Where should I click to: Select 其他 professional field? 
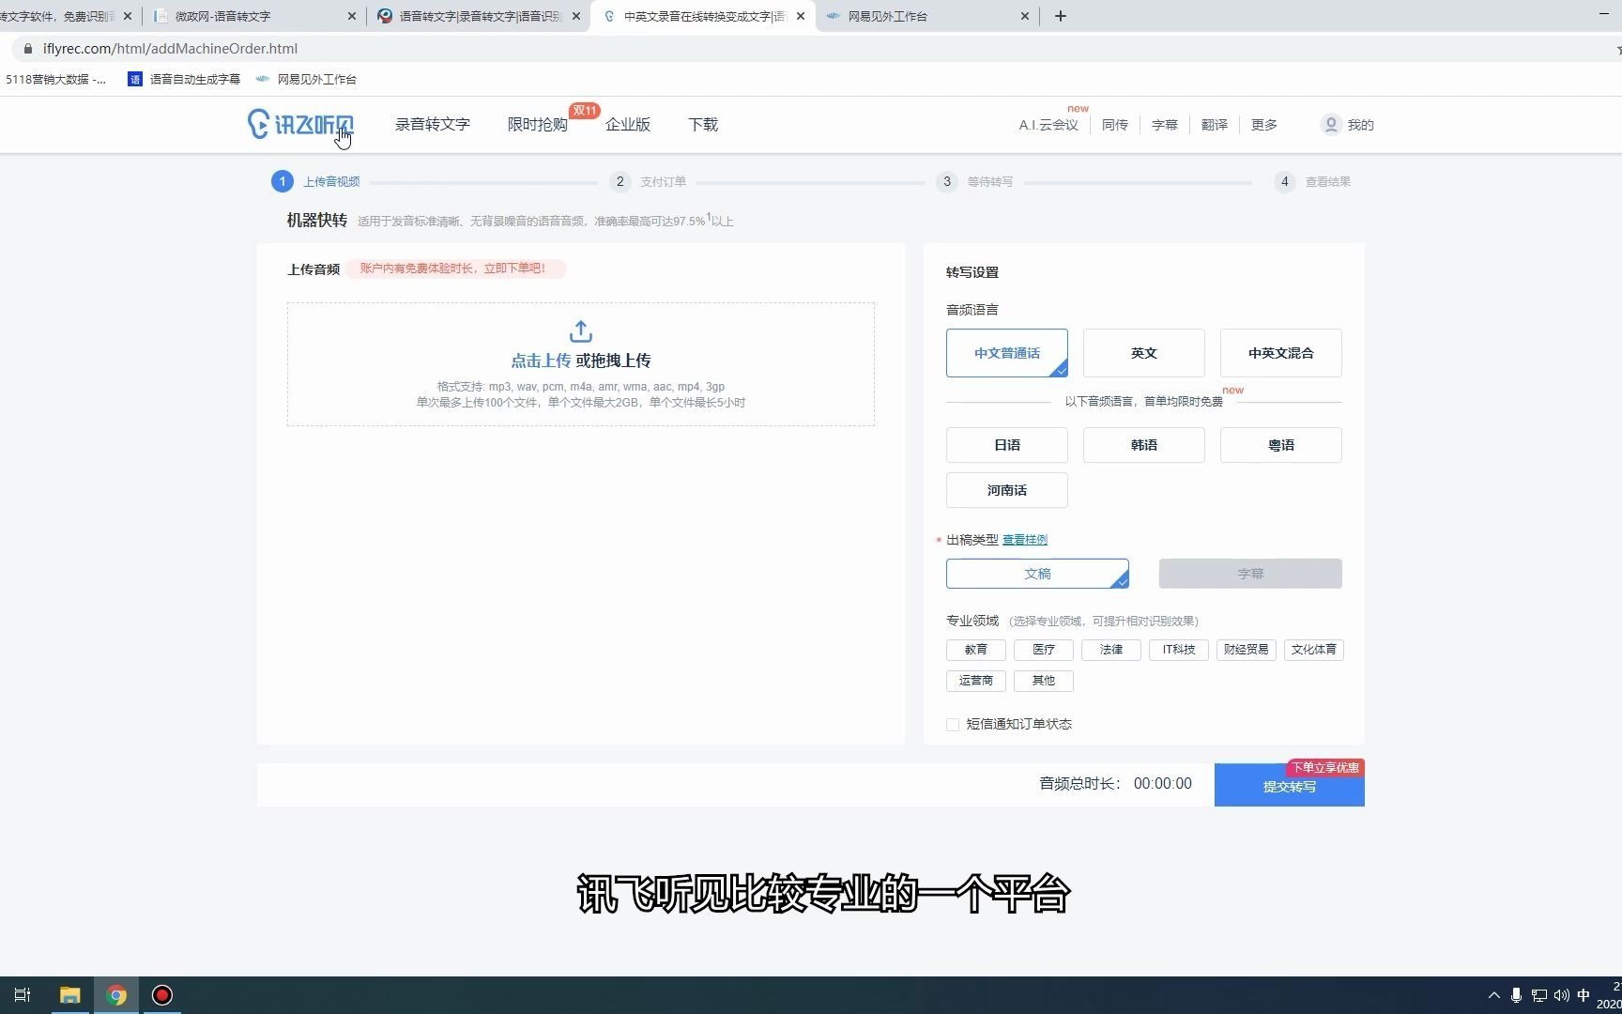tap(1044, 681)
